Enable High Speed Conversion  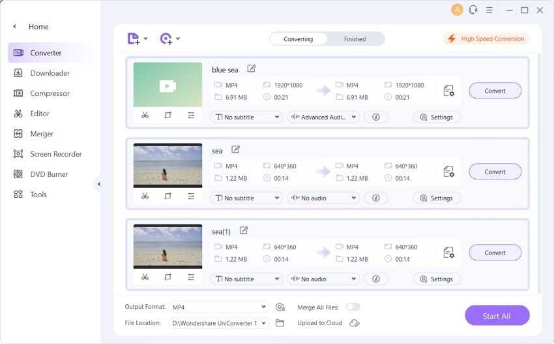click(486, 39)
